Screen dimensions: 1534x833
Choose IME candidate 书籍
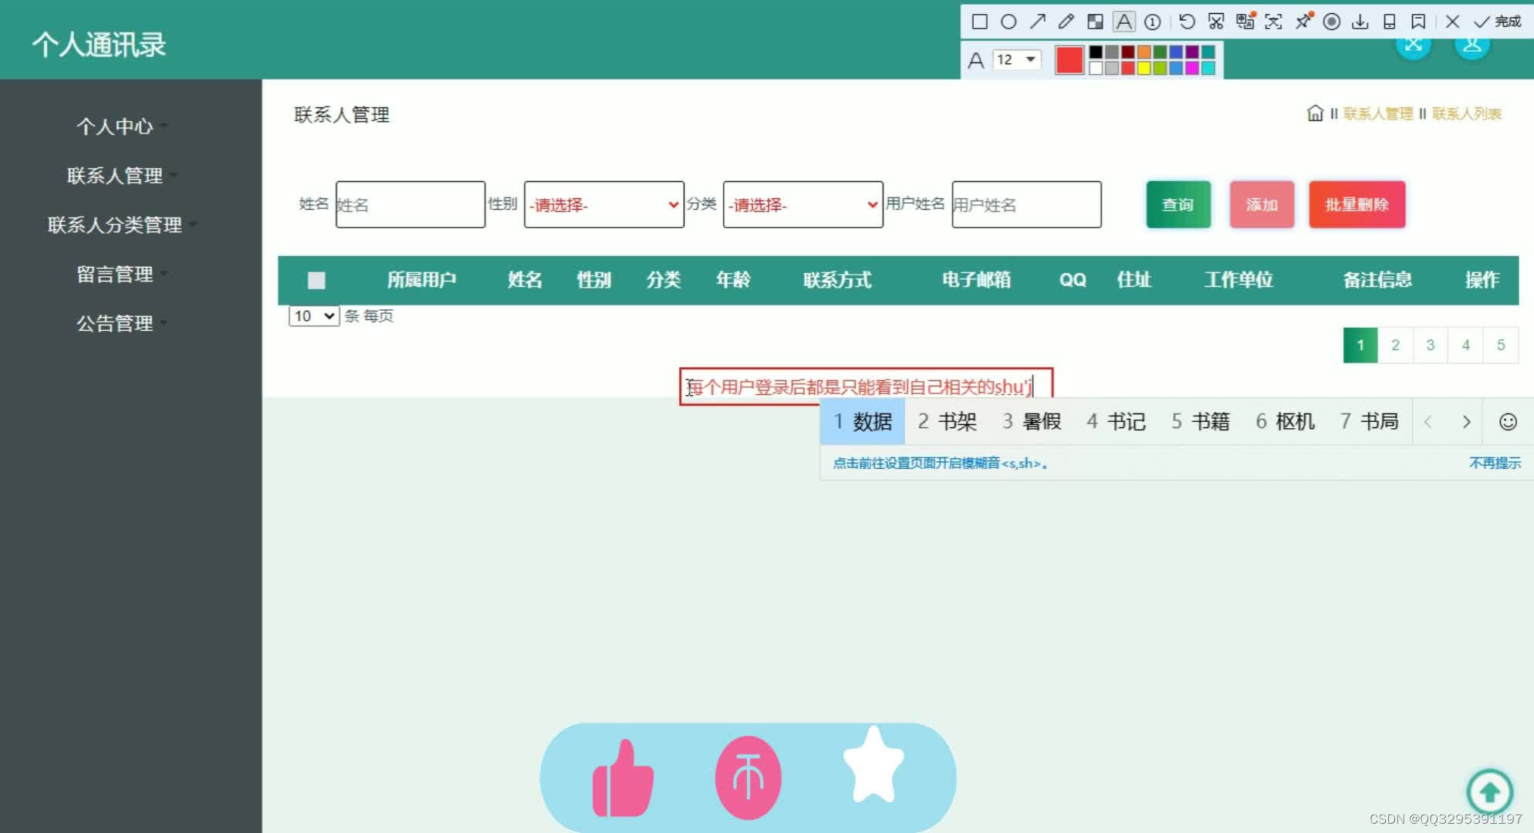[x=1201, y=421]
